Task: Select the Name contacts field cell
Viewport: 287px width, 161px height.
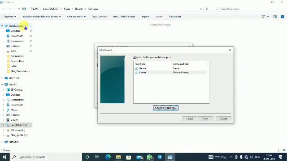Action: (176, 68)
